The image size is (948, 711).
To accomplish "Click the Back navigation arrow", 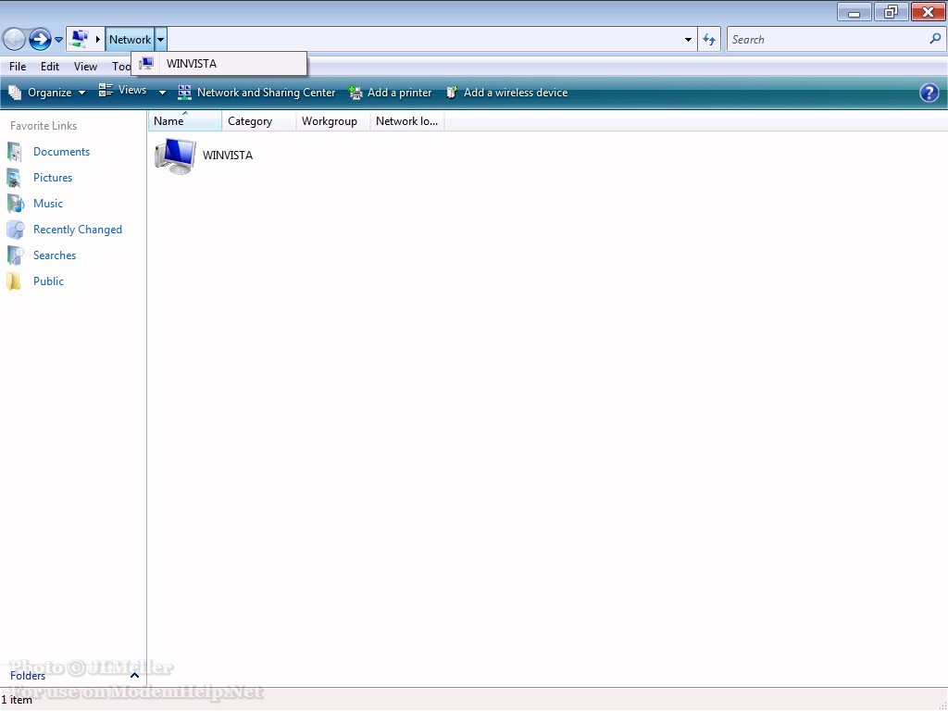I will tap(14, 39).
